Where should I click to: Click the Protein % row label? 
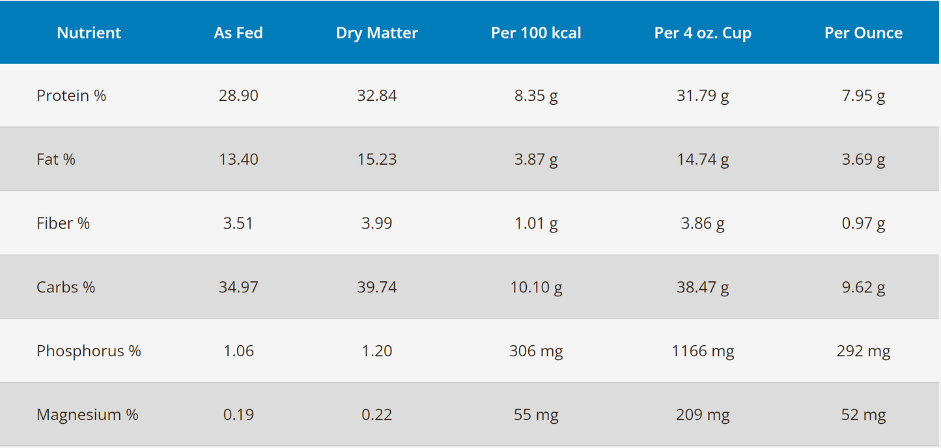point(71,96)
